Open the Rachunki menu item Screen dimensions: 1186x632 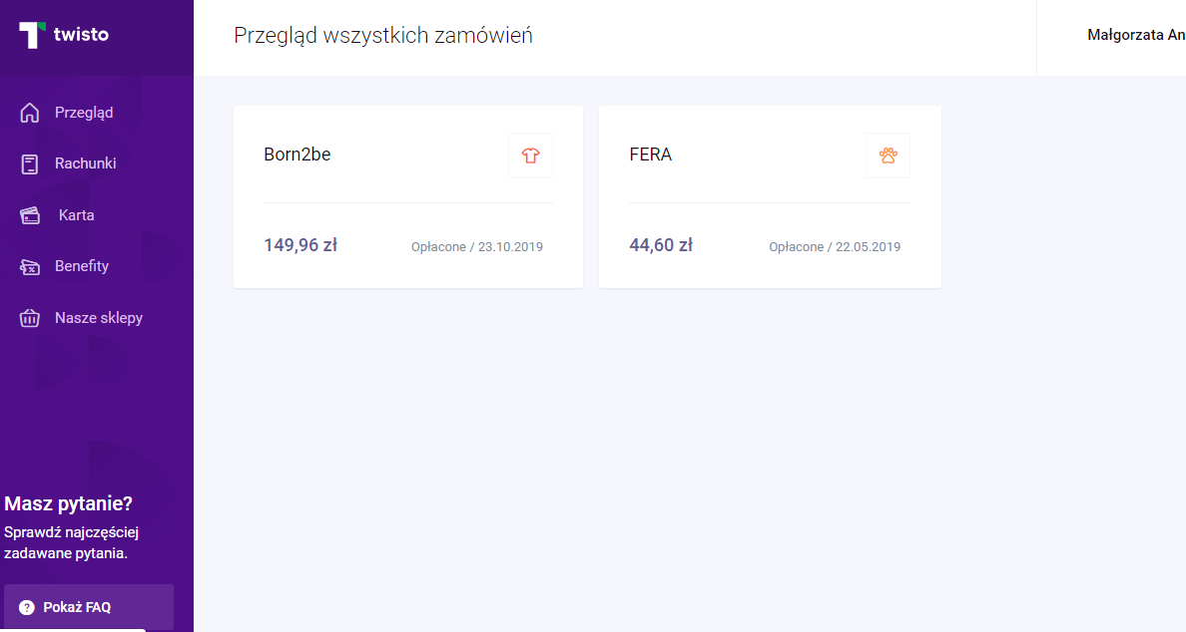[x=85, y=163]
